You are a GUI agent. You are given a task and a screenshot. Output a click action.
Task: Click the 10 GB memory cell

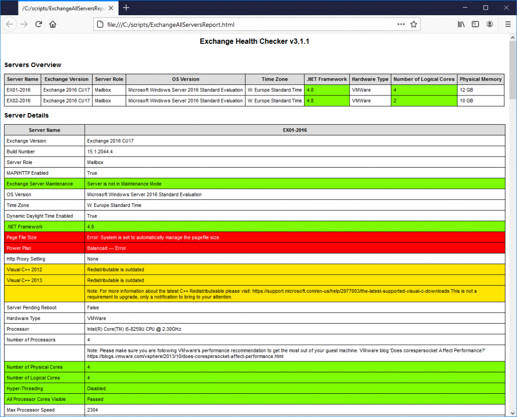[481, 101]
